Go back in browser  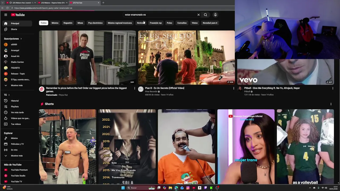pos(3,8)
